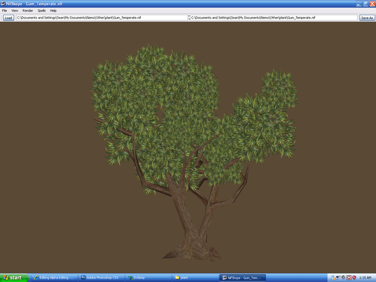
Task: Click the red shield security tray icon
Action: click(354, 277)
